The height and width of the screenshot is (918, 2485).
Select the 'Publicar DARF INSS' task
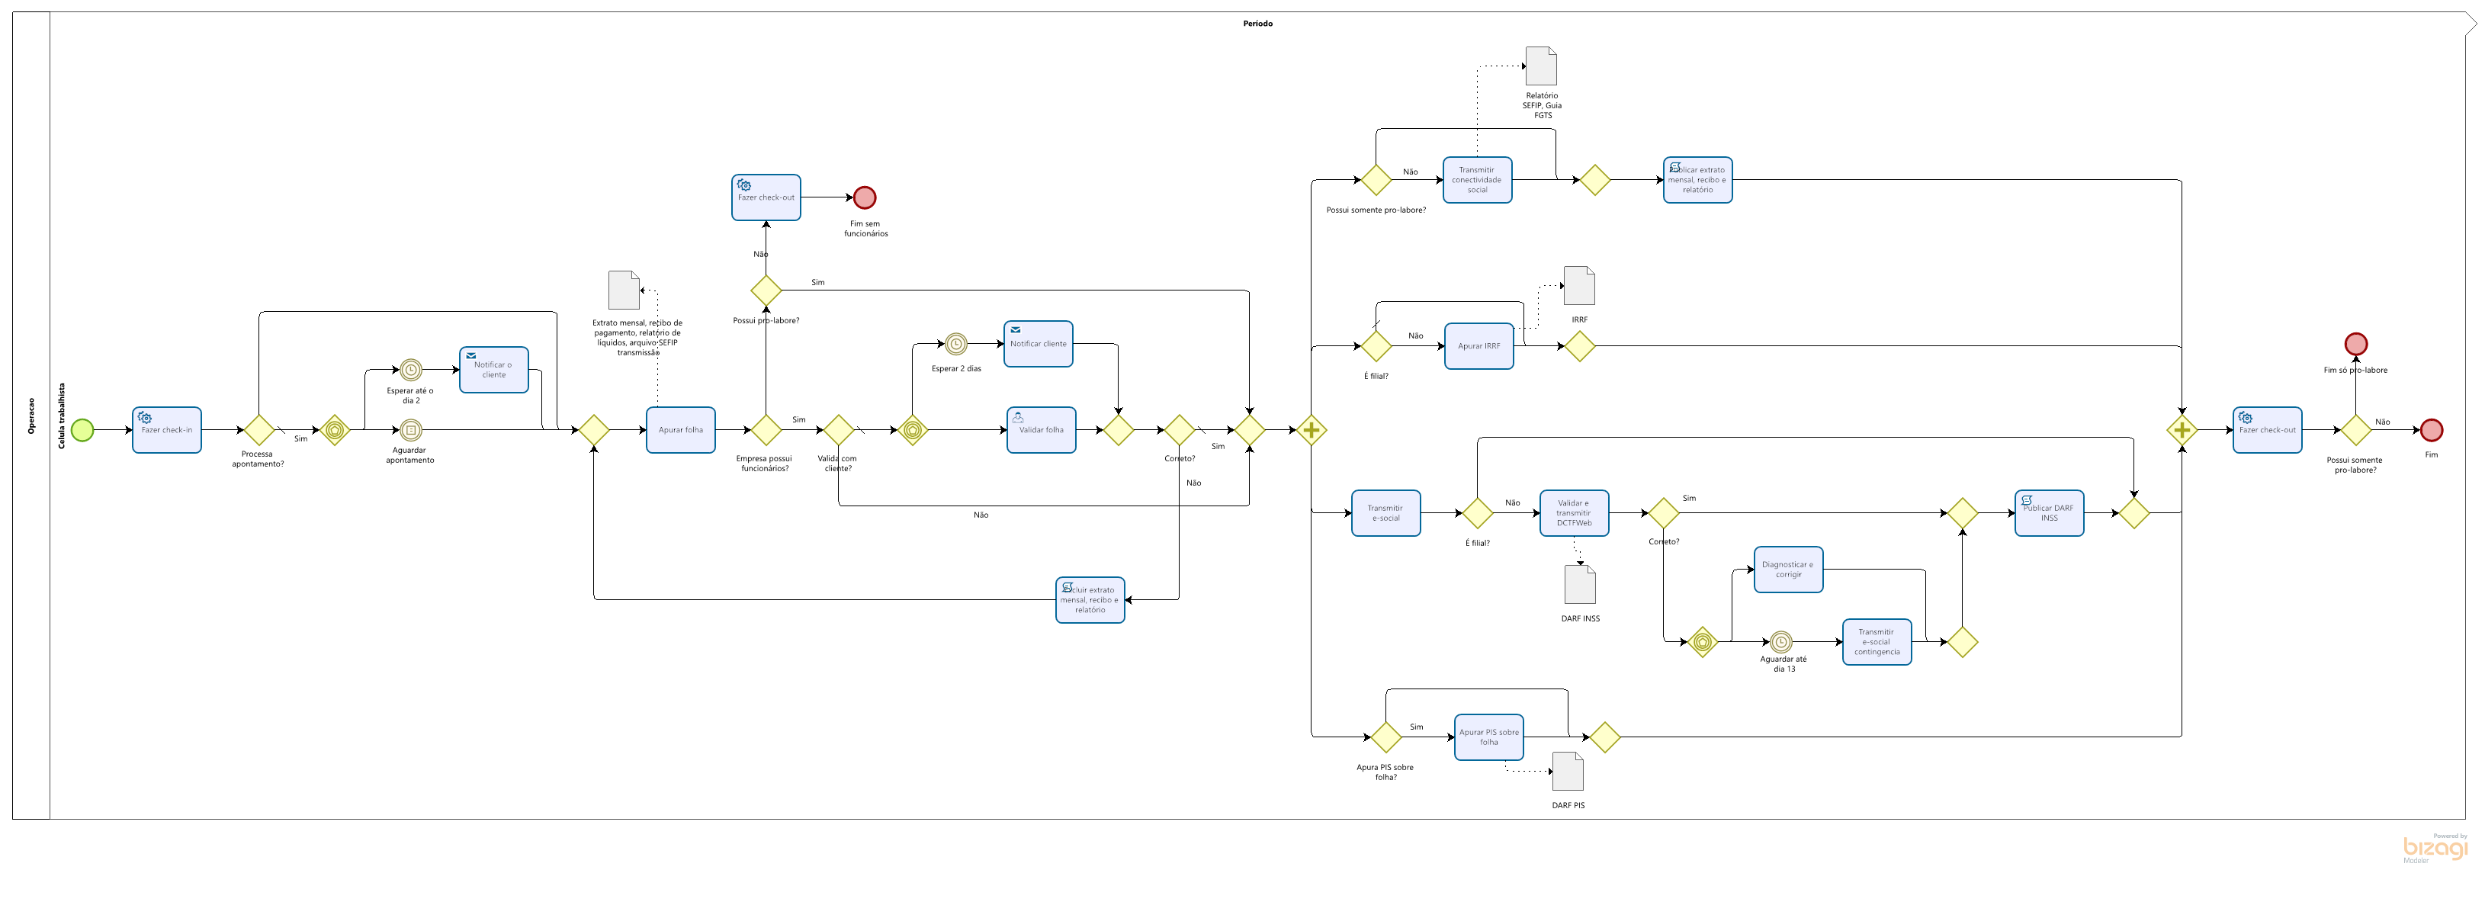(2049, 513)
